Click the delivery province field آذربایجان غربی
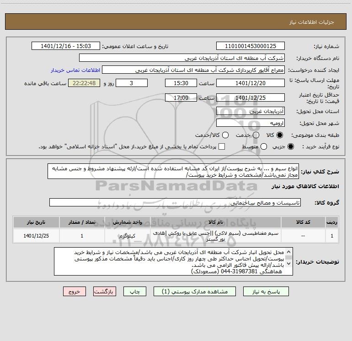Viewport: 352px width, 341px height. pyautogui.click(x=251, y=111)
